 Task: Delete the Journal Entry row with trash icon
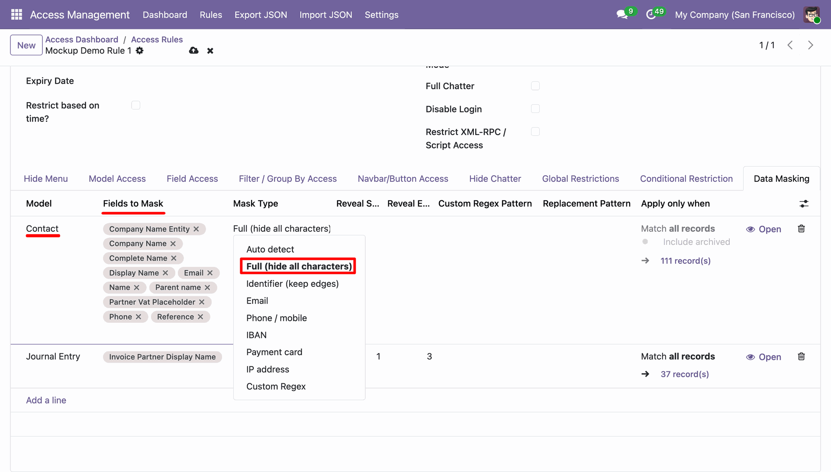(x=801, y=356)
